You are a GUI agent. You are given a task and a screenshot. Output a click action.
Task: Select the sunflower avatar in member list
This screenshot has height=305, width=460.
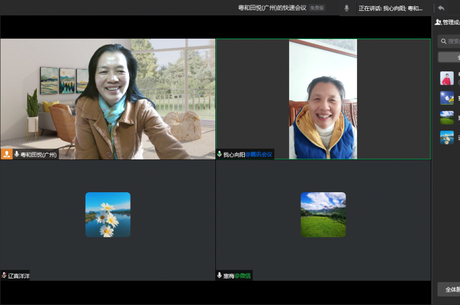tap(447, 98)
